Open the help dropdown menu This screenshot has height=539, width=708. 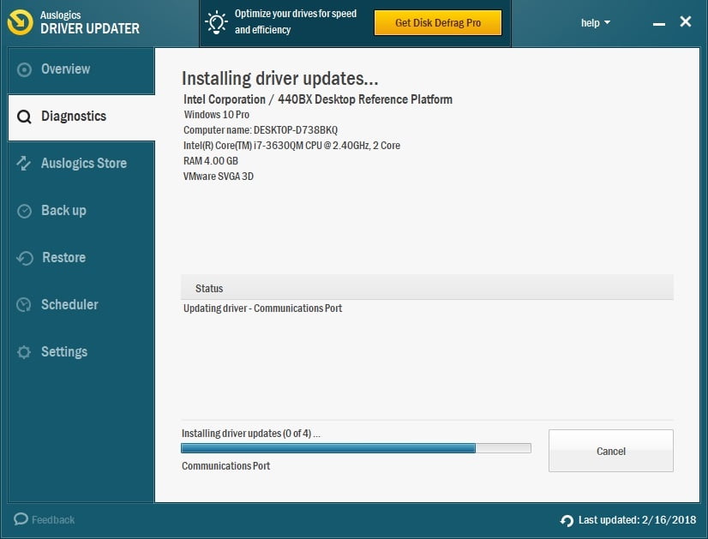(x=595, y=22)
